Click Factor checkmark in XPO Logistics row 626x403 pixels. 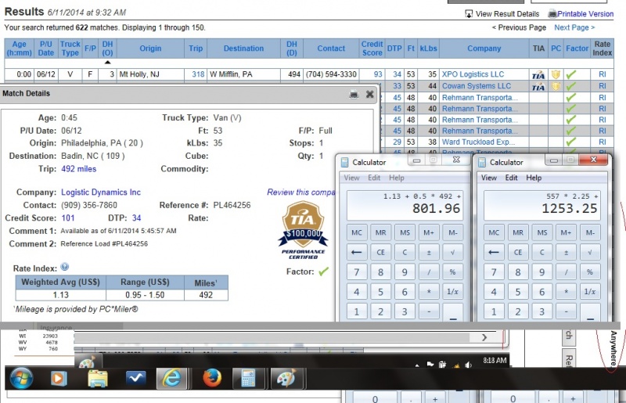click(571, 74)
